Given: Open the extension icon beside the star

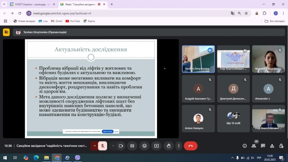Looking at the screenshot, I should pos(256,13).
